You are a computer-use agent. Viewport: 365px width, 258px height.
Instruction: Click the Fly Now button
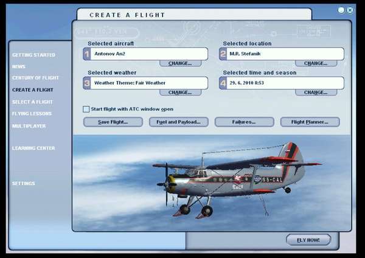[308, 240]
